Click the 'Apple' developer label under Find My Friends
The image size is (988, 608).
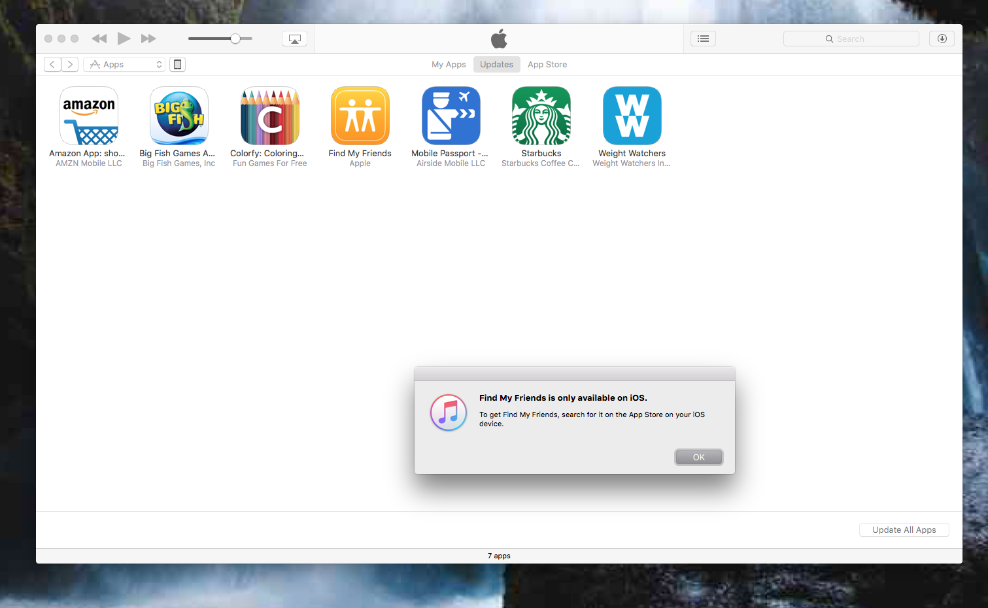coord(360,163)
